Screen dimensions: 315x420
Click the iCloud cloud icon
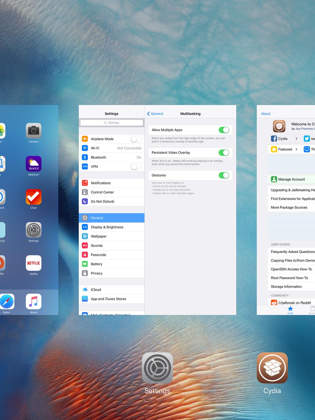point(85,290)
